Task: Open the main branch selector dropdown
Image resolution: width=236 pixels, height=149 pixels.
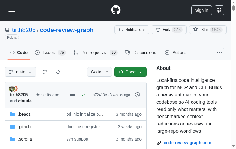Action: [21, 72]
